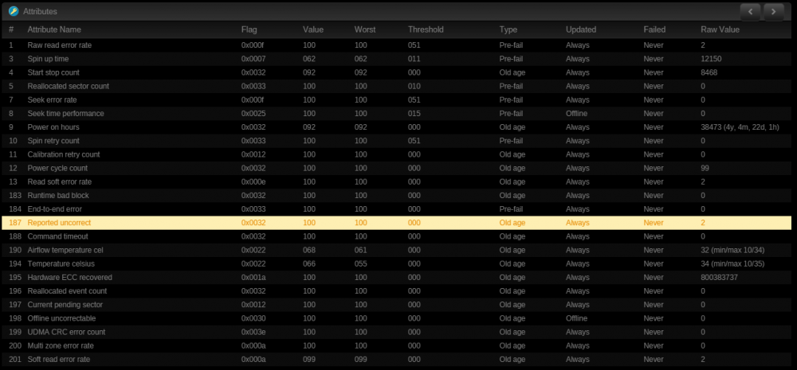Select the Reallocated event count row
Viewport: 797px width, 370px height.
point(396,291)
